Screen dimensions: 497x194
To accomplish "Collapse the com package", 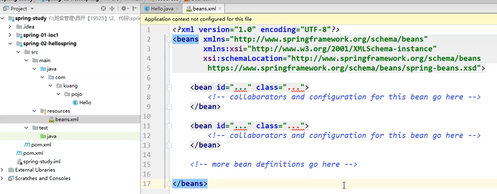I will click(x=42, y=77).
